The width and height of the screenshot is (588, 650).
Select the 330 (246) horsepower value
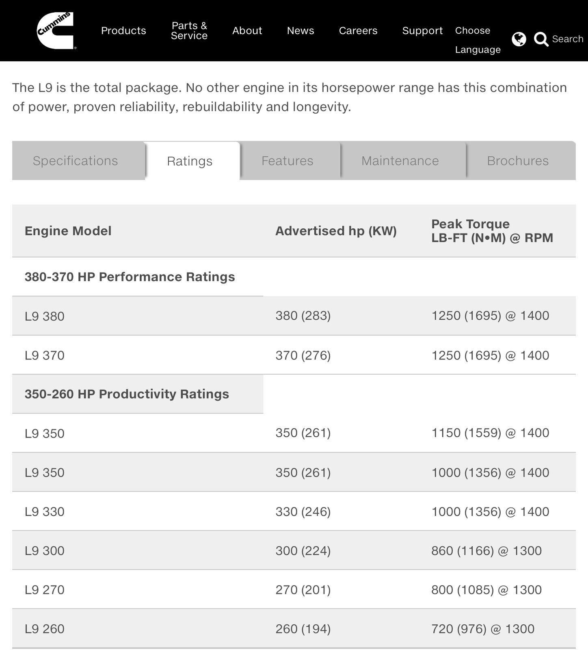pyautogui.click(x=303, y=511)
